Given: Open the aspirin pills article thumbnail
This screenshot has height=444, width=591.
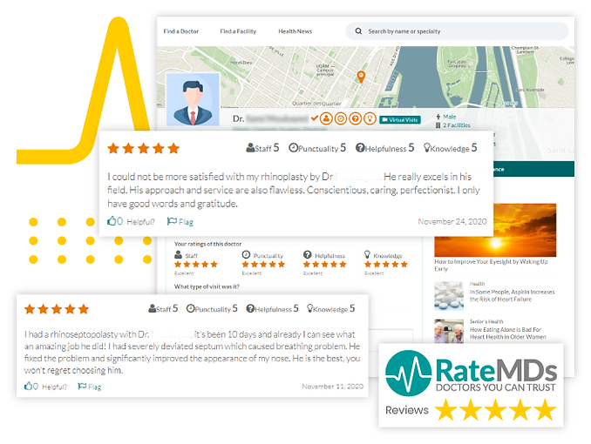Looking at the screenshot, I should (x=449, y=296).
